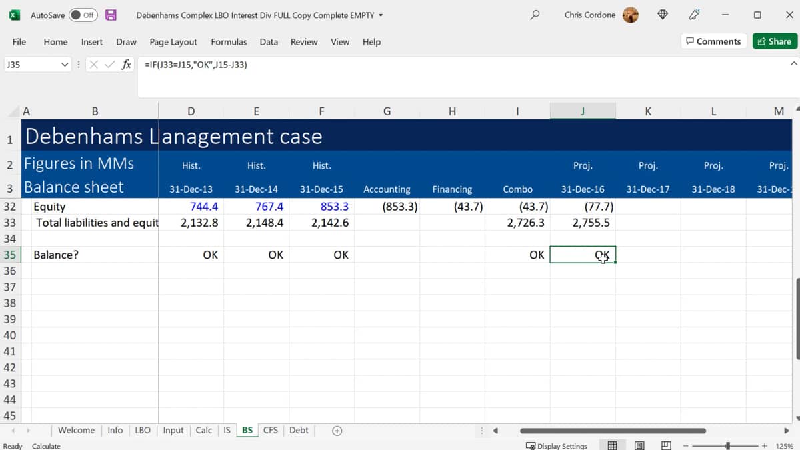Switch to the Input sheet tab
Screen dimensions: 800x450
click(x=173, y=430)
